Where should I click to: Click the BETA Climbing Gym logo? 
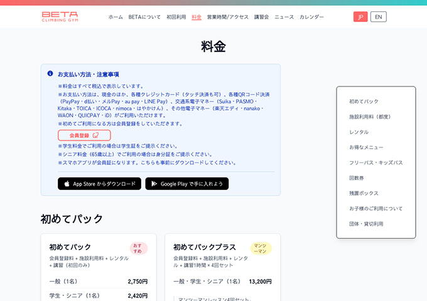pos(60,16)
